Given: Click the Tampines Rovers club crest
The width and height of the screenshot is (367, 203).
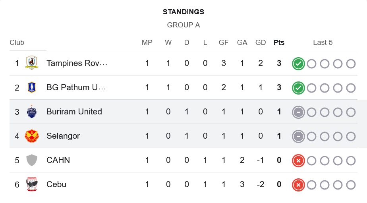Looking at the screenshot, I should point(31,63).
